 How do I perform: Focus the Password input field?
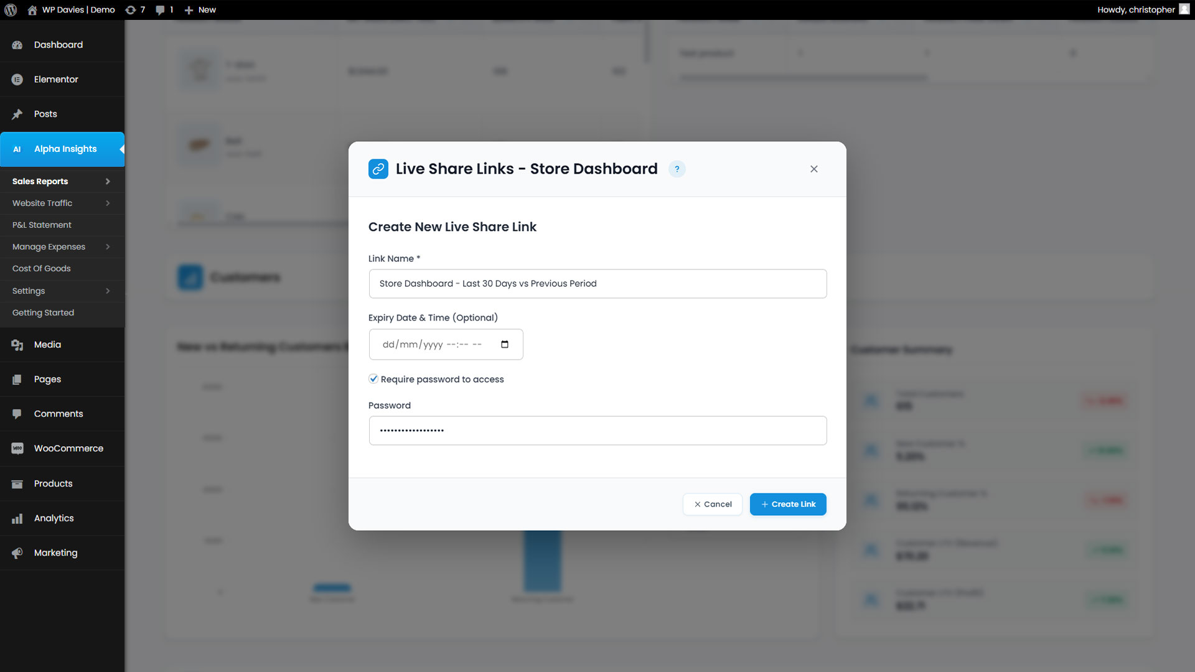pyautogui.click(x=597, y=431)
